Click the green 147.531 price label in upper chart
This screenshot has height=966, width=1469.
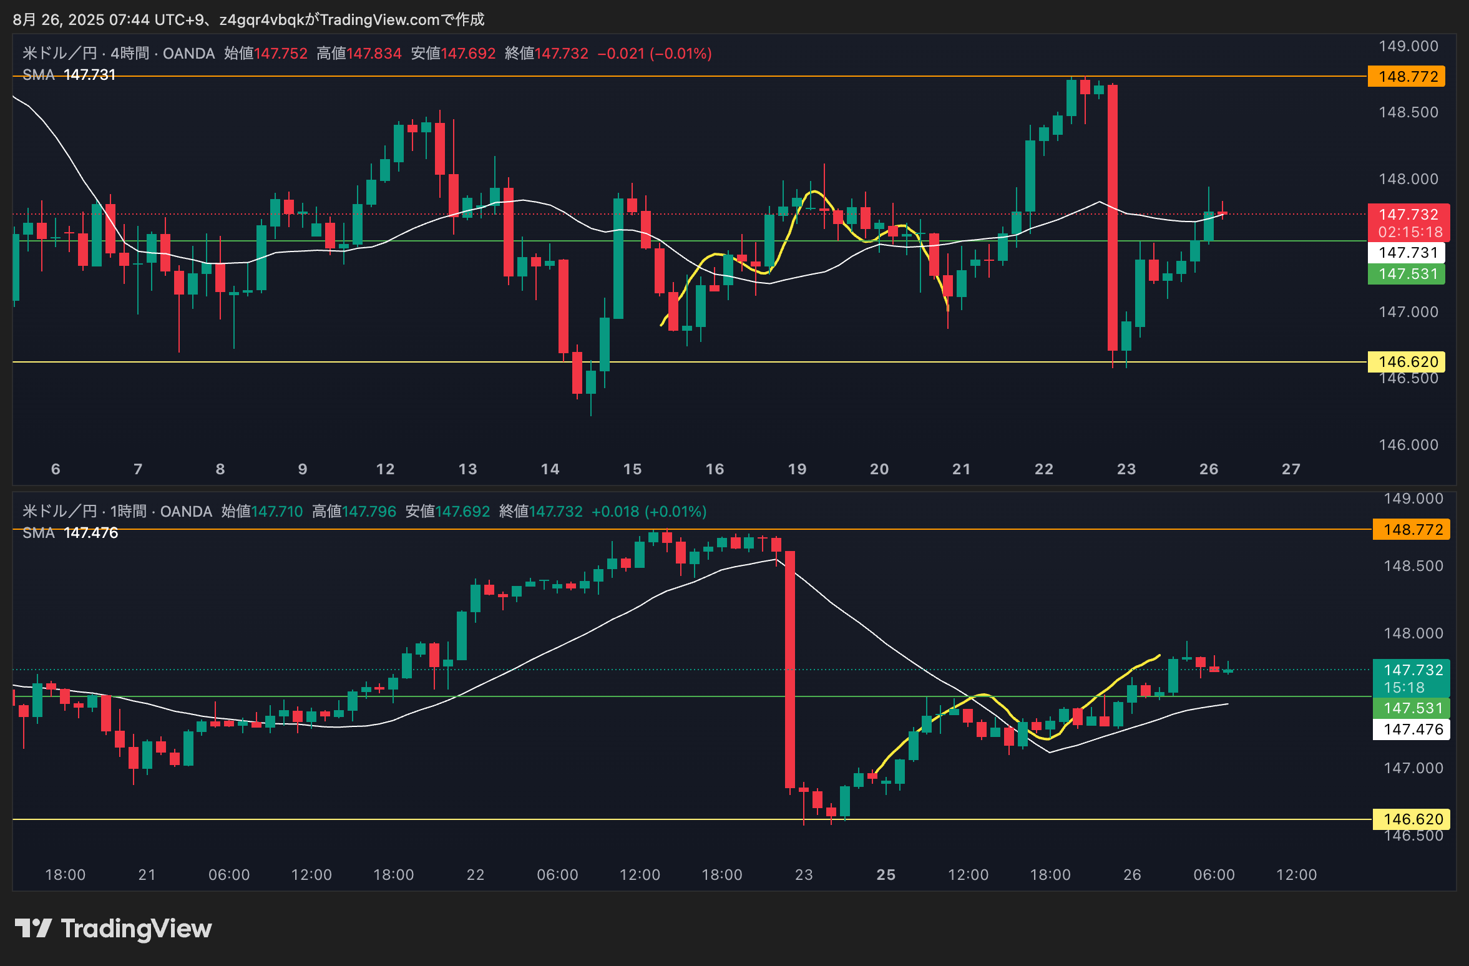[x=1406, y=274]
